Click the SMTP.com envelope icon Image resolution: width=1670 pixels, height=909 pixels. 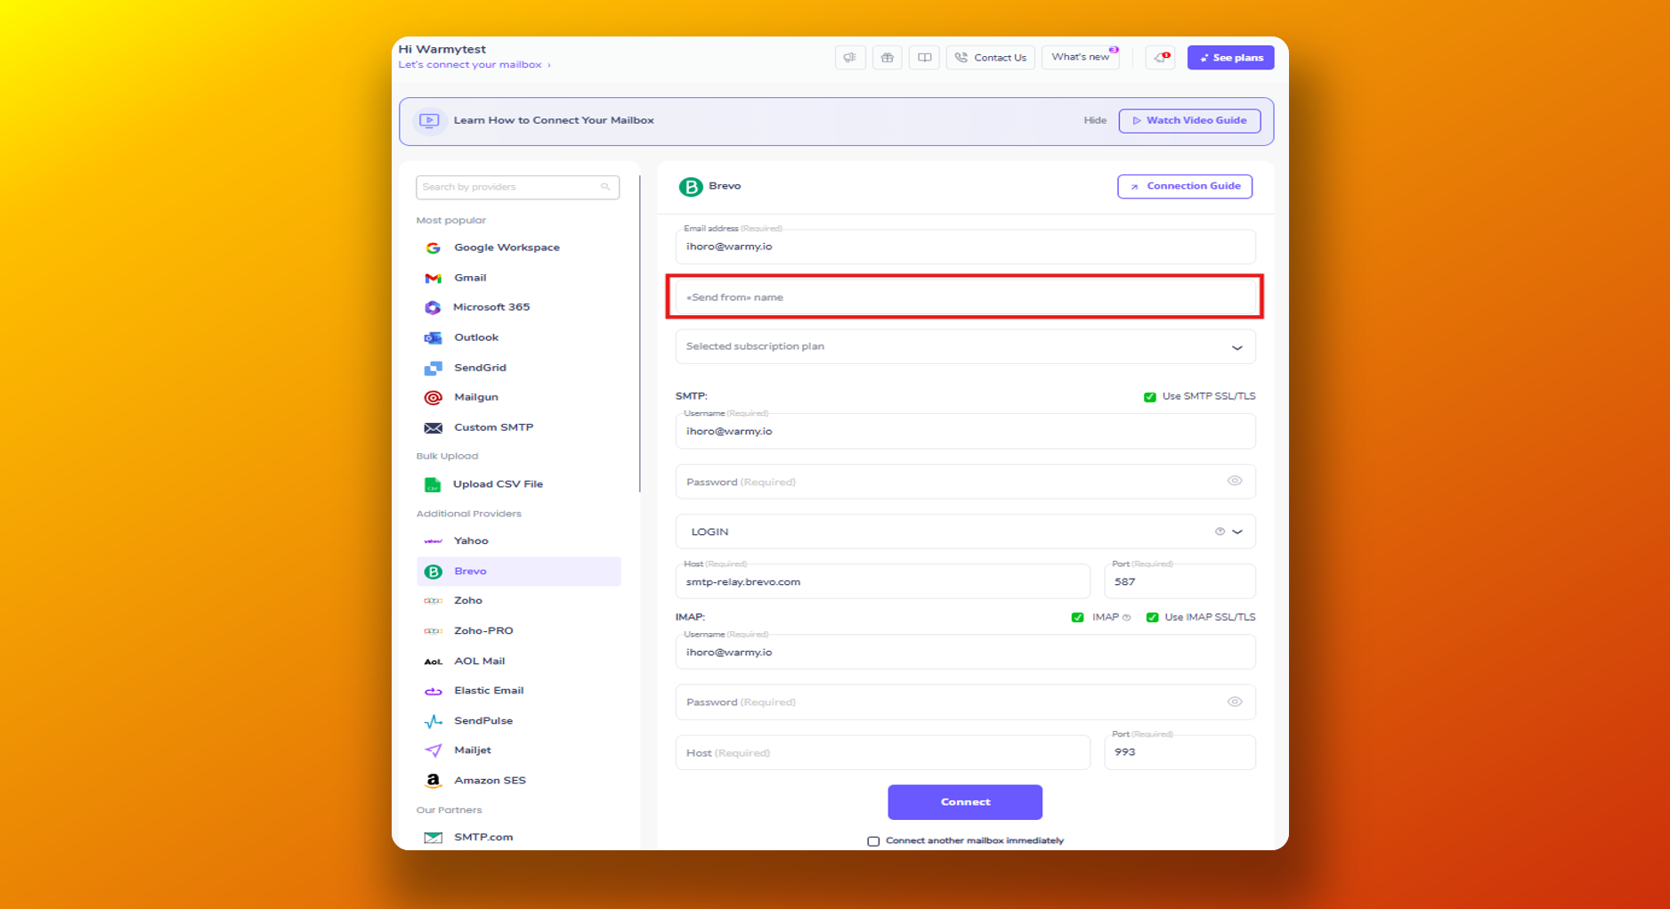[433, 838]
